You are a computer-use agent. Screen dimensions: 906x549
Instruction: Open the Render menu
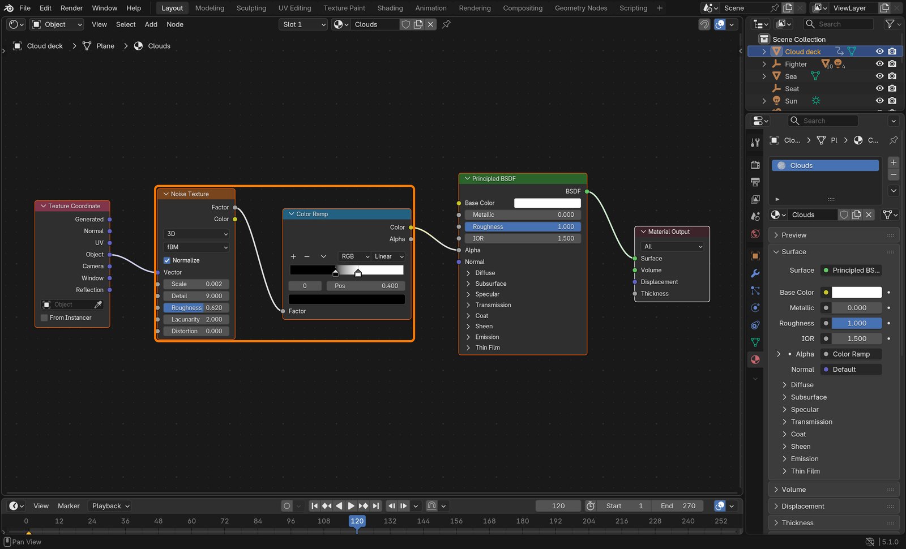pos(72,8)
